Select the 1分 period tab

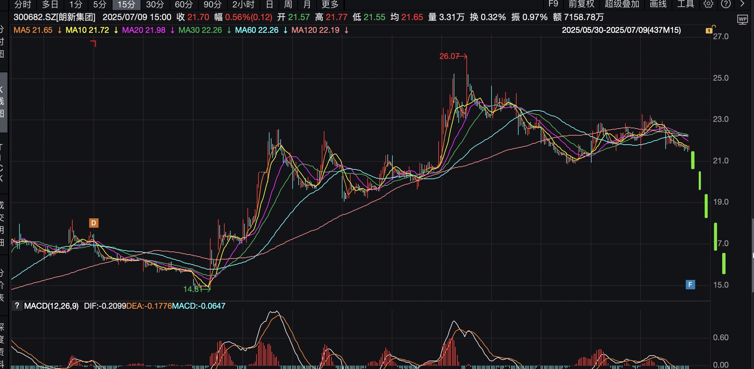point(76,4)
